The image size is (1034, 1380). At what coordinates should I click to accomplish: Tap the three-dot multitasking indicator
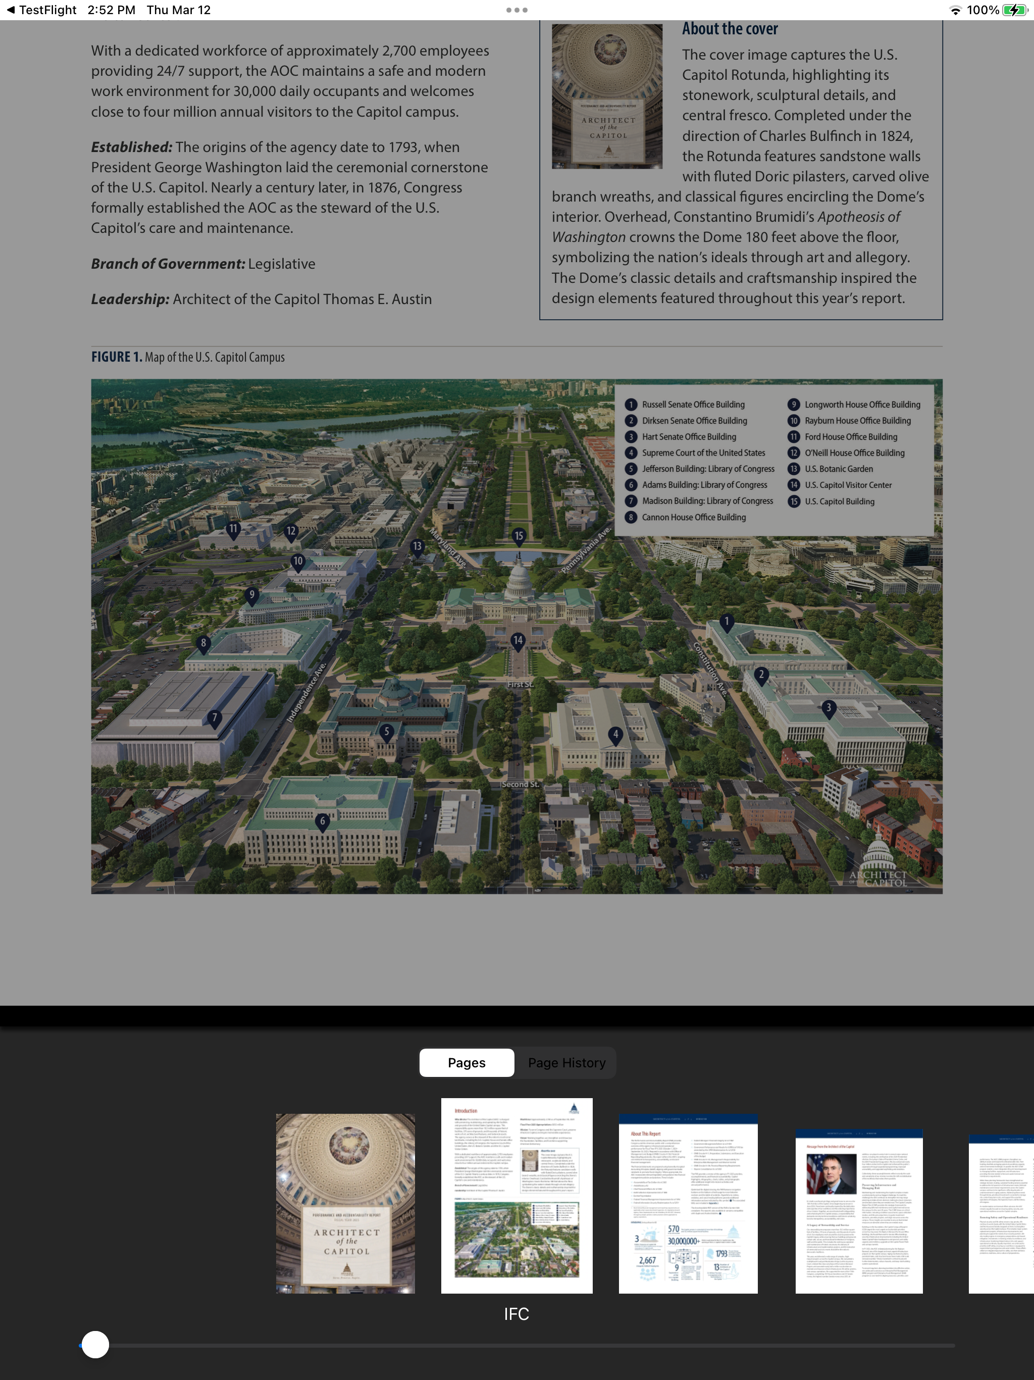517,10
